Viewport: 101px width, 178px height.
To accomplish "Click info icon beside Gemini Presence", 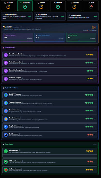I will point(21,110).
